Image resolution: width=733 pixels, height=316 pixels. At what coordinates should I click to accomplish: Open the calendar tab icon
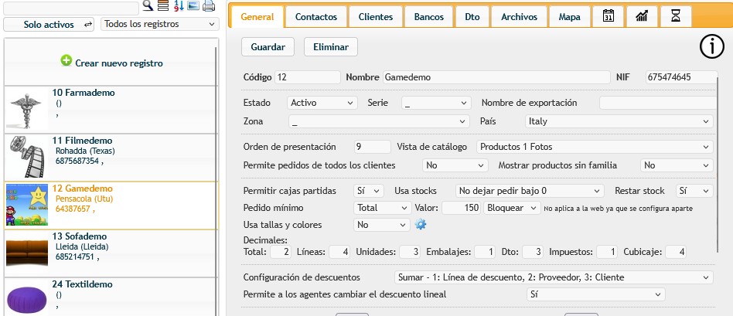coord(609,17)
